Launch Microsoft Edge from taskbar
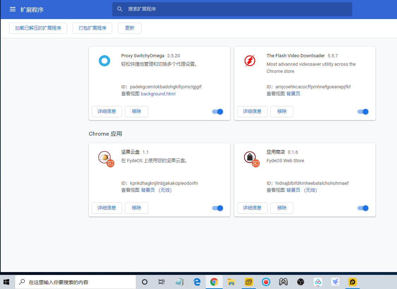The image size is (397, 289). pos(197,282)
